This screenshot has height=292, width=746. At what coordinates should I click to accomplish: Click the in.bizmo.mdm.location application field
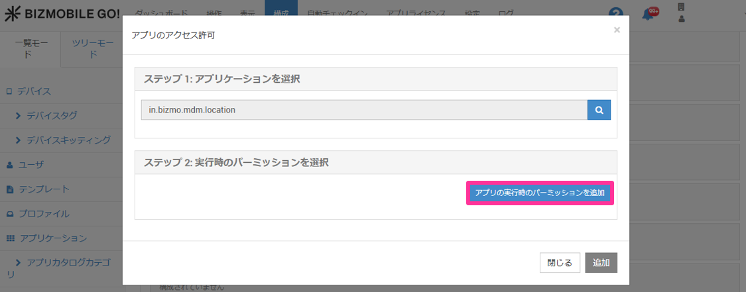click(363, 110)
